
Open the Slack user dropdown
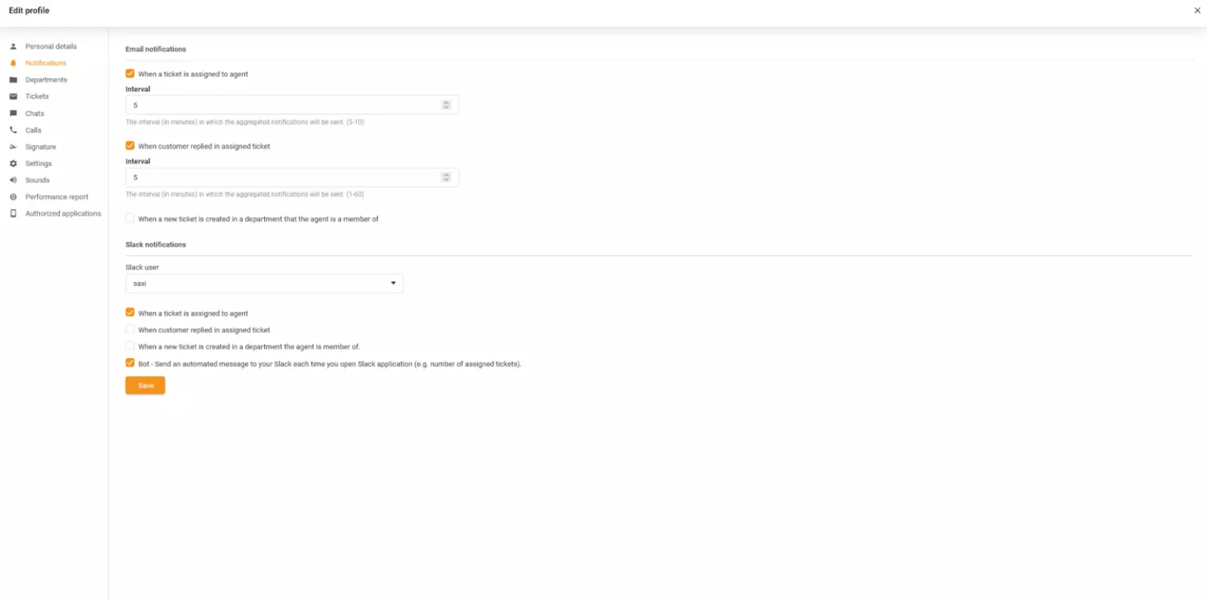pos(393,283)
